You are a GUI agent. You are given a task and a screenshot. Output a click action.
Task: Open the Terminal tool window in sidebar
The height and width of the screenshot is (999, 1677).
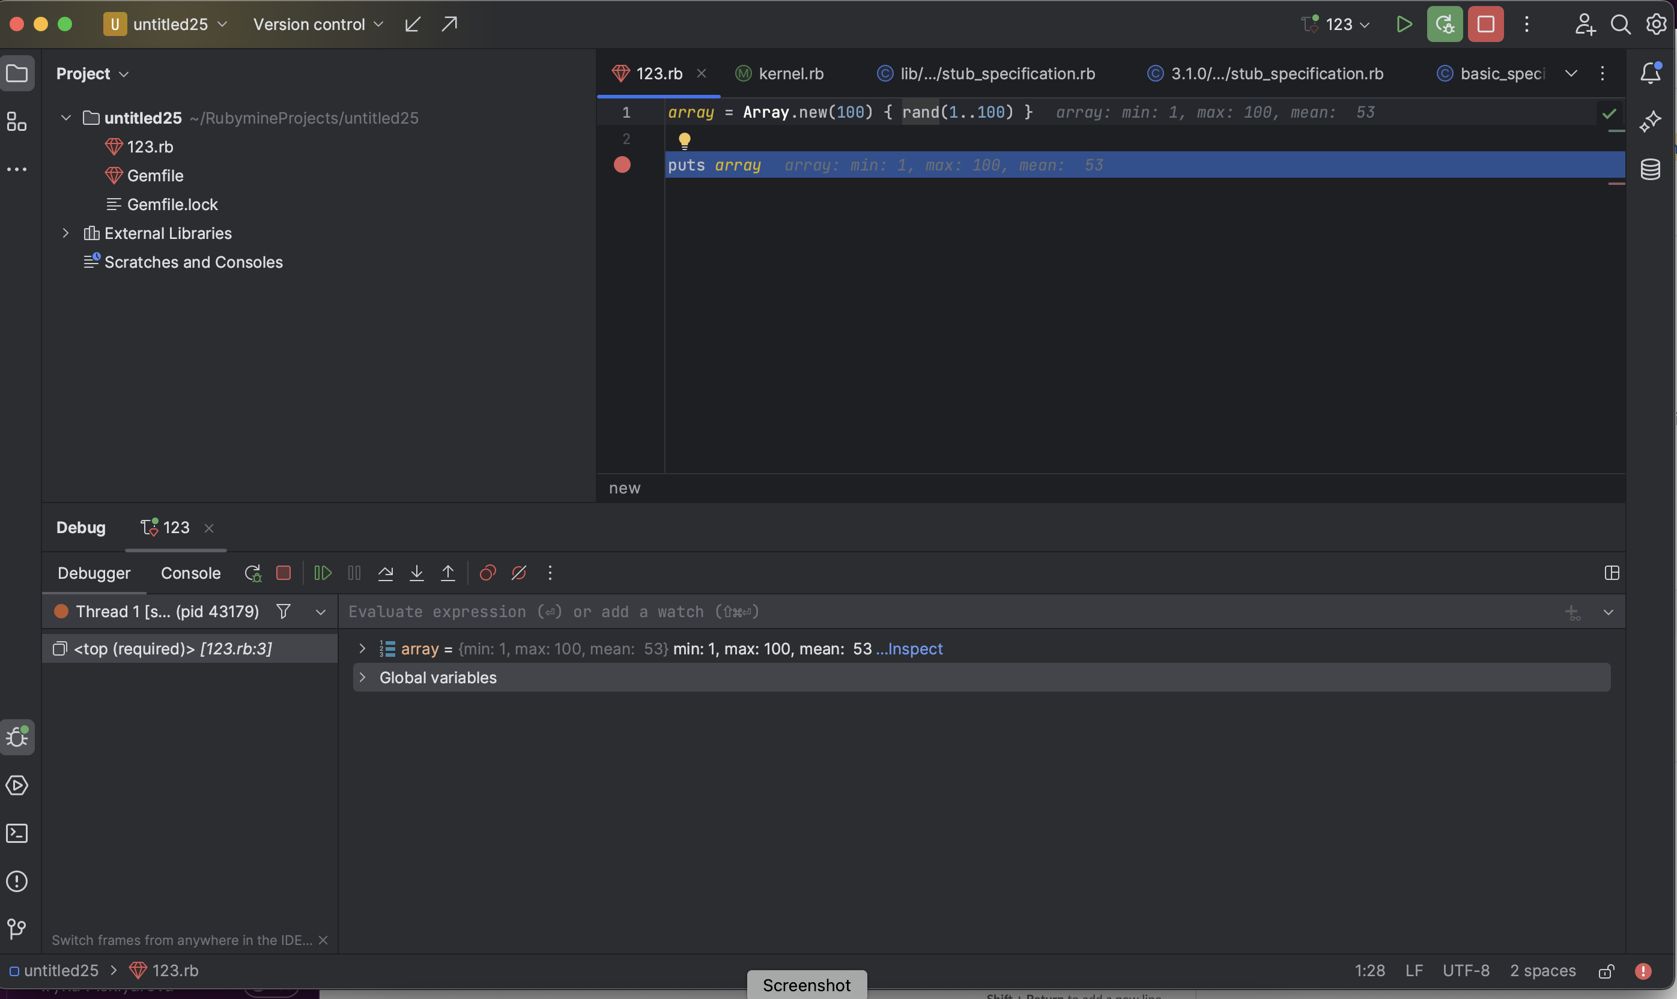point(17,833)
